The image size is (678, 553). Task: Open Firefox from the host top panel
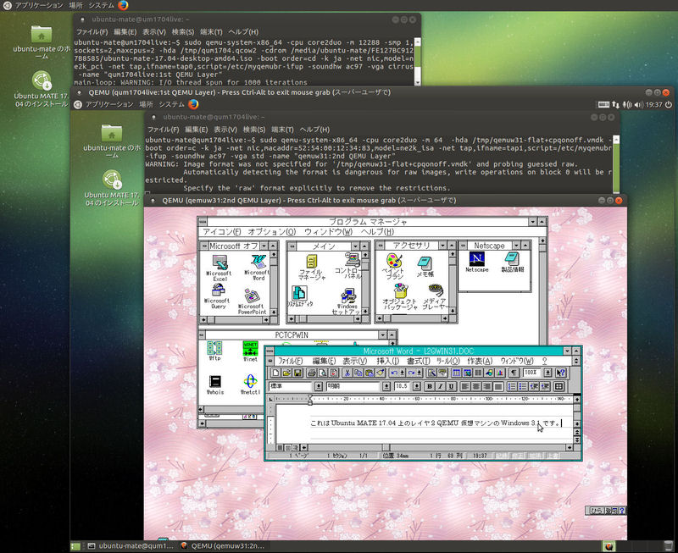(x=123, y=5)
